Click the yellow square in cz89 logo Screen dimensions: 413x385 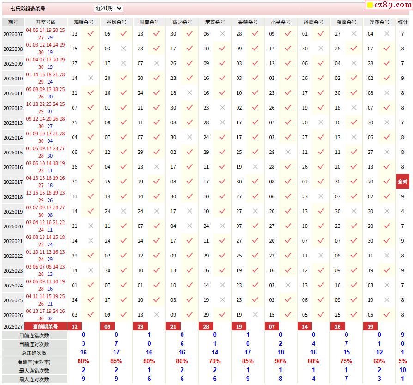point(370,6)
